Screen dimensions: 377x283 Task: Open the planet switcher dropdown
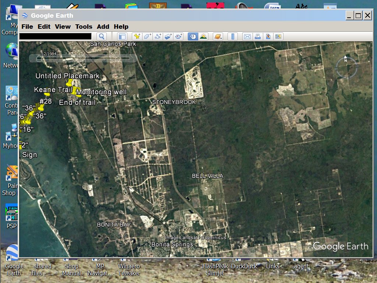218,36
